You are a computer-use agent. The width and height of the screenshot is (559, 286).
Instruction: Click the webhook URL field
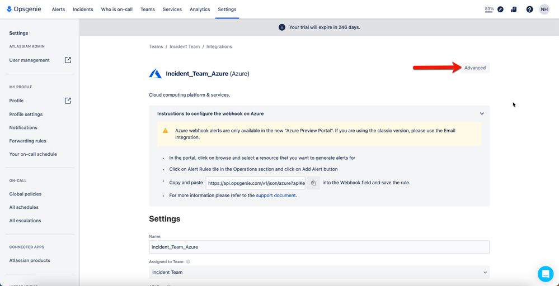(256, 183)
